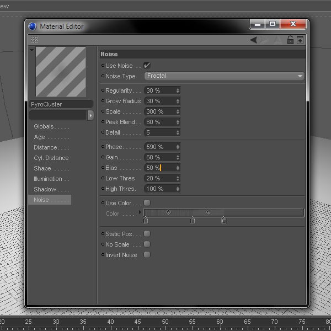Enable the No Scale checkbox
Image resolution: width=331 pixels, height=331 pixels.
[147, 244]
